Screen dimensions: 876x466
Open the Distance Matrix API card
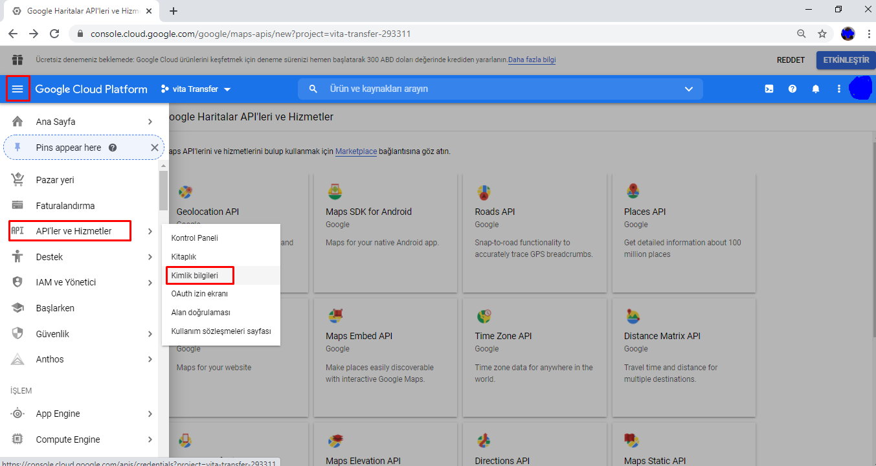point(684,357)
